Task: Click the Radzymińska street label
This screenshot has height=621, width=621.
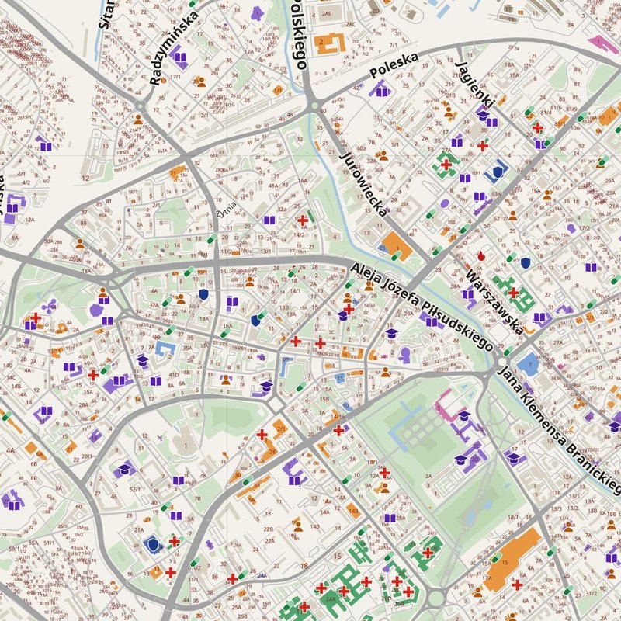Action: pyautogui.click(x=175, y=48)
